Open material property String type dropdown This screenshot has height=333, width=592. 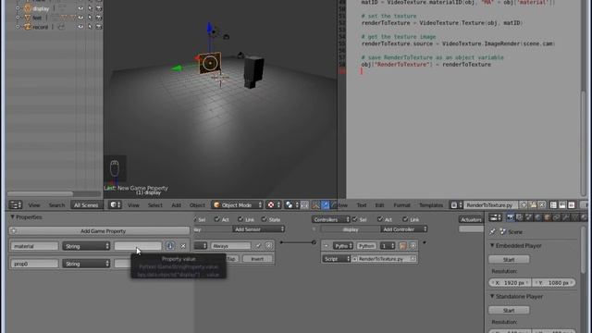[86, 246]
